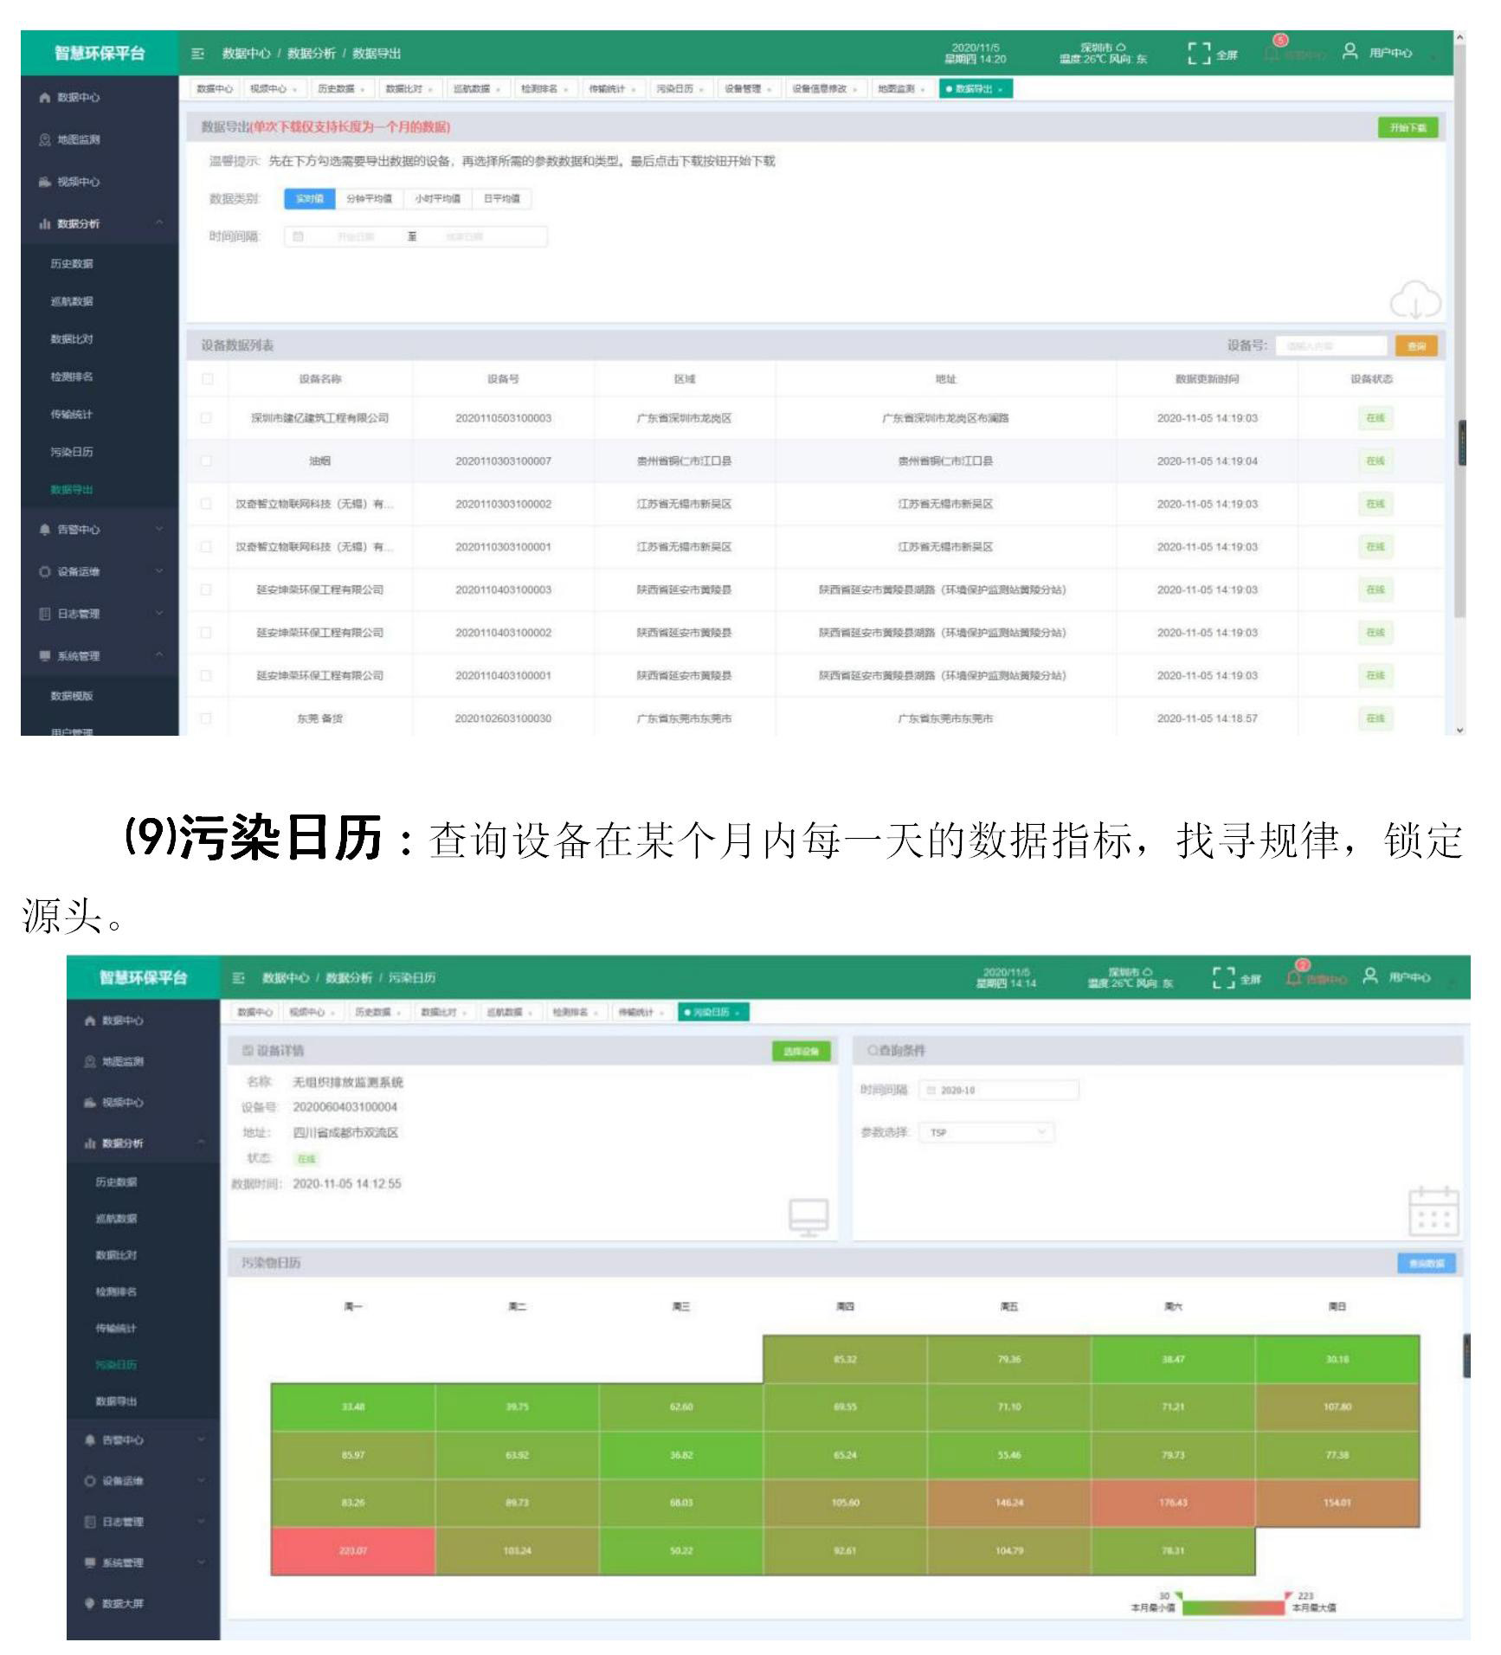The width and height of the screenshot is (1501, 1655).
Task: Toggle the select-all checkbox in device table header
Action: click(x=207, y=379)
